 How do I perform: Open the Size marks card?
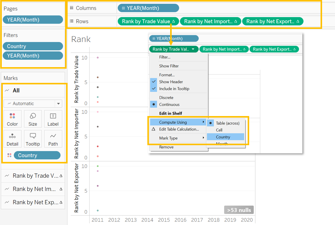click(33, 116)
